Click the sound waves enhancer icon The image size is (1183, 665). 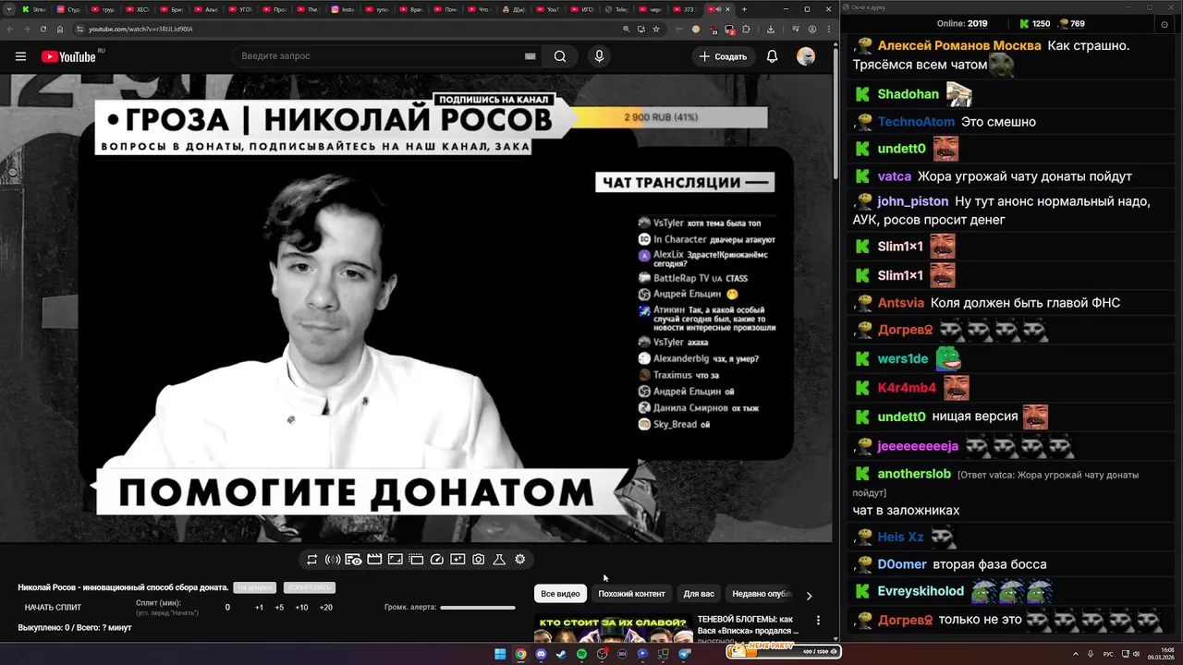tap(333, 559)
